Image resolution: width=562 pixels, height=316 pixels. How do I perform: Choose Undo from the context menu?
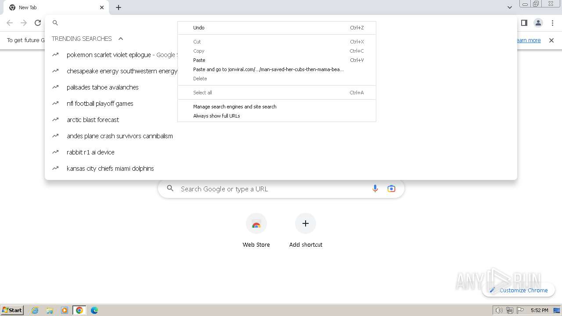click(x=277, y=28)
